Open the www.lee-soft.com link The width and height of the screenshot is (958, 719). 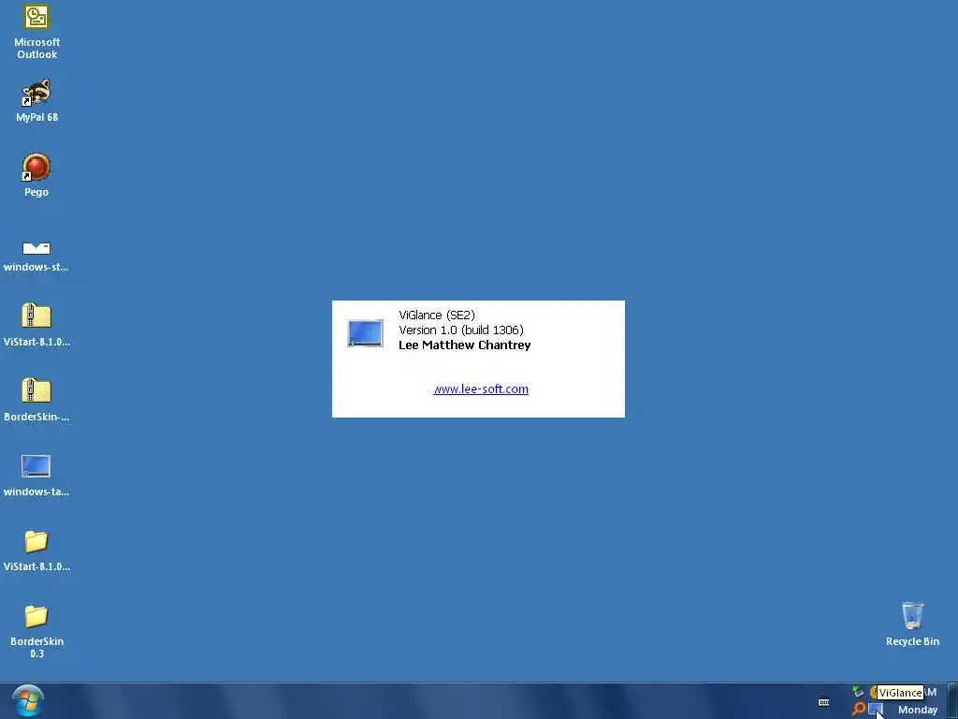click(481, 389)
